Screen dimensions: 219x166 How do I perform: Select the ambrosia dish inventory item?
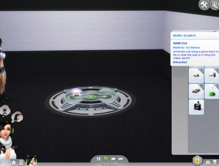point(196,76)
